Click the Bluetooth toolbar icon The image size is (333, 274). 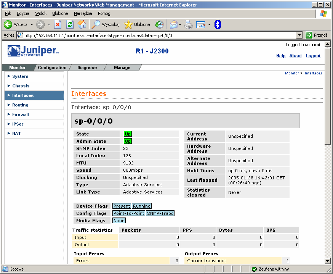click(x=218, y=24)
